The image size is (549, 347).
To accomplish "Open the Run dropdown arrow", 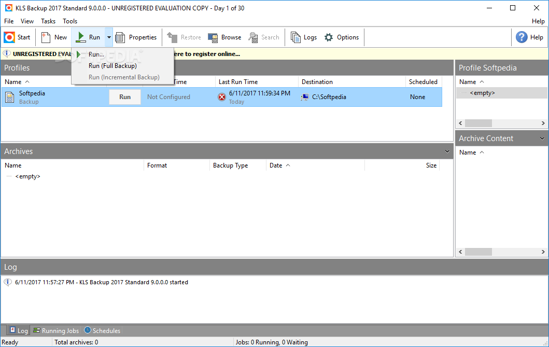I will 109,37.
